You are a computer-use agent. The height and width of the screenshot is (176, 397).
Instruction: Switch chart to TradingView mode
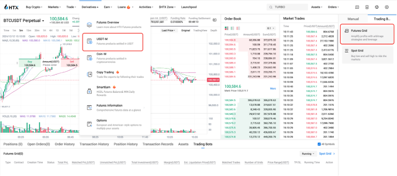point(200,30)
